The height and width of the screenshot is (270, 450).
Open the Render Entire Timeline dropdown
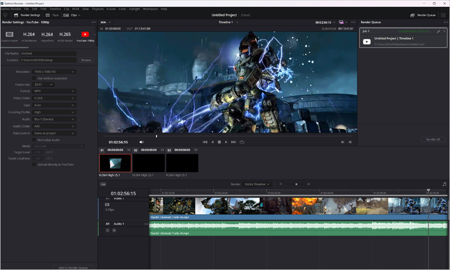point(257,184)
